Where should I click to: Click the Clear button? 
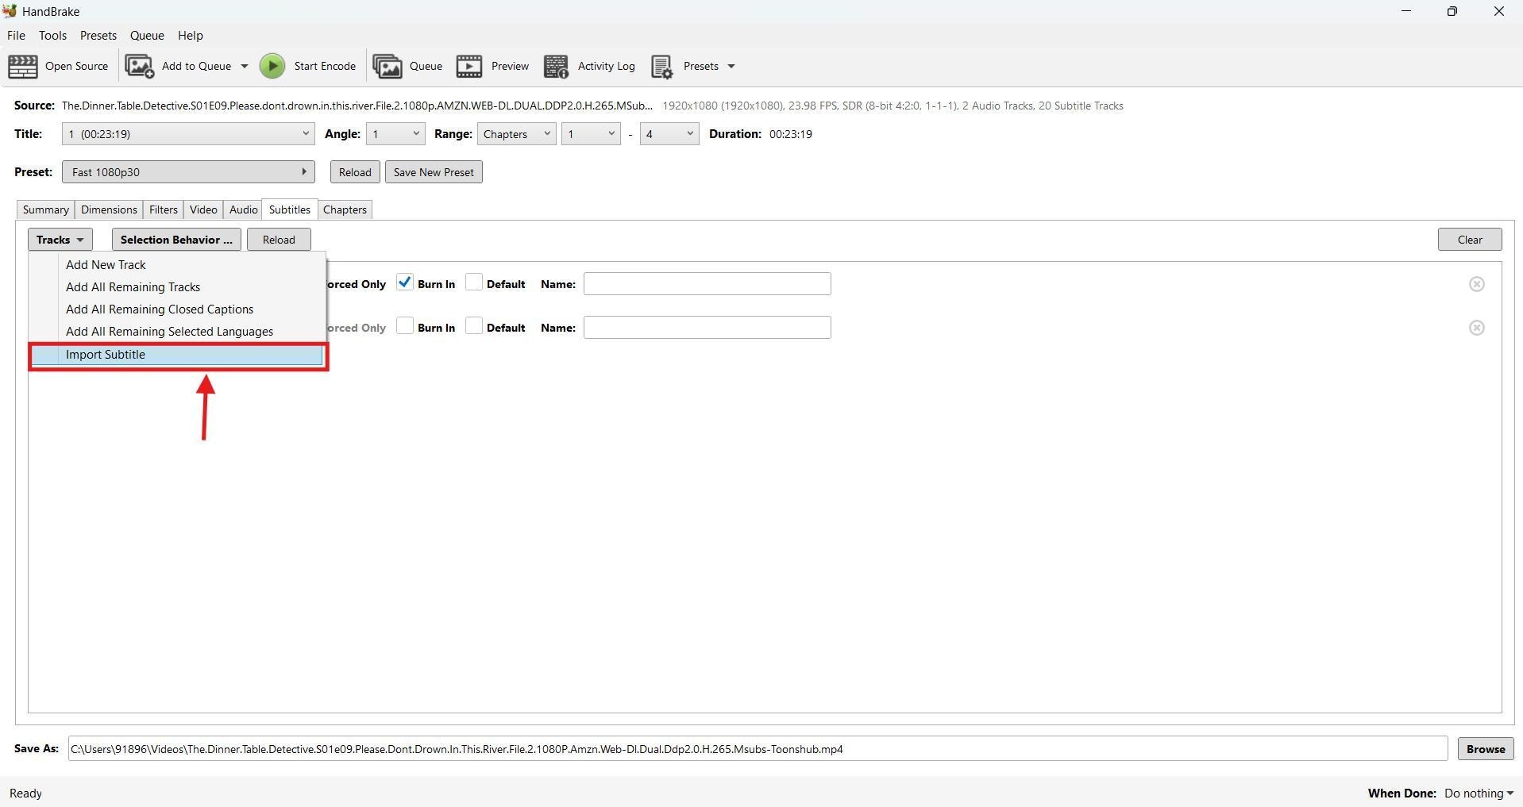1470,240
